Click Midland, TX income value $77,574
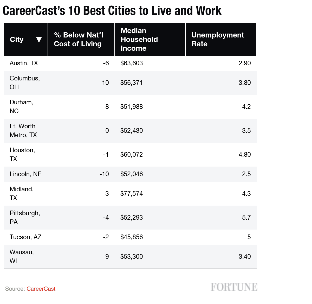 point(132,194)
